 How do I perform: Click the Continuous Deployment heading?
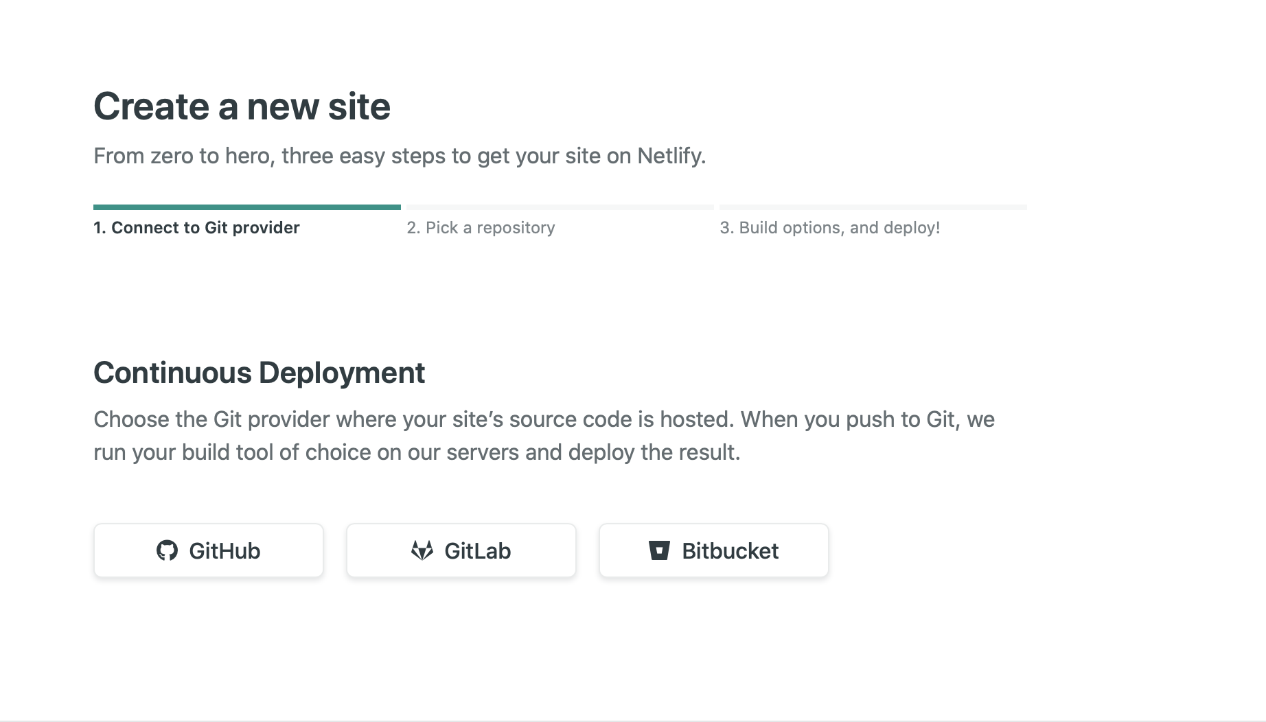tap(259, 373)
